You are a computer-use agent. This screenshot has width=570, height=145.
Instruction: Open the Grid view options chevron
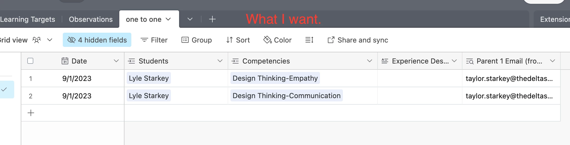tap(50, 40)
